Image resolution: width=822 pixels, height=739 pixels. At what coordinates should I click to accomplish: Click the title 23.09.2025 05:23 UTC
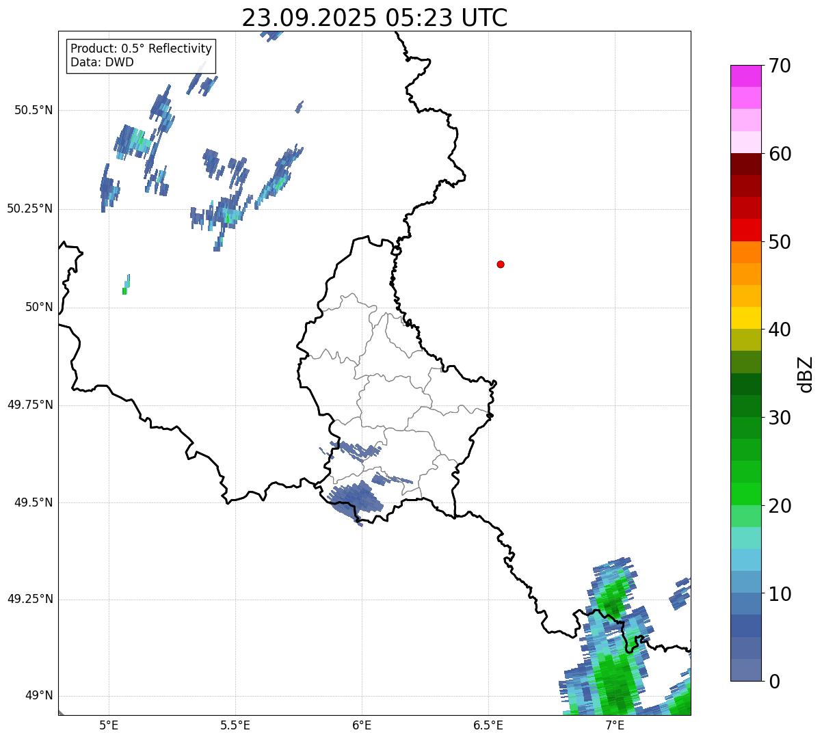pyautogui.click(x=375, y=18)
